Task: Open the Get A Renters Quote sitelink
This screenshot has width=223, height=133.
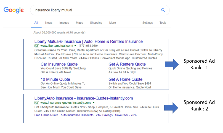Action: [127, 64]
